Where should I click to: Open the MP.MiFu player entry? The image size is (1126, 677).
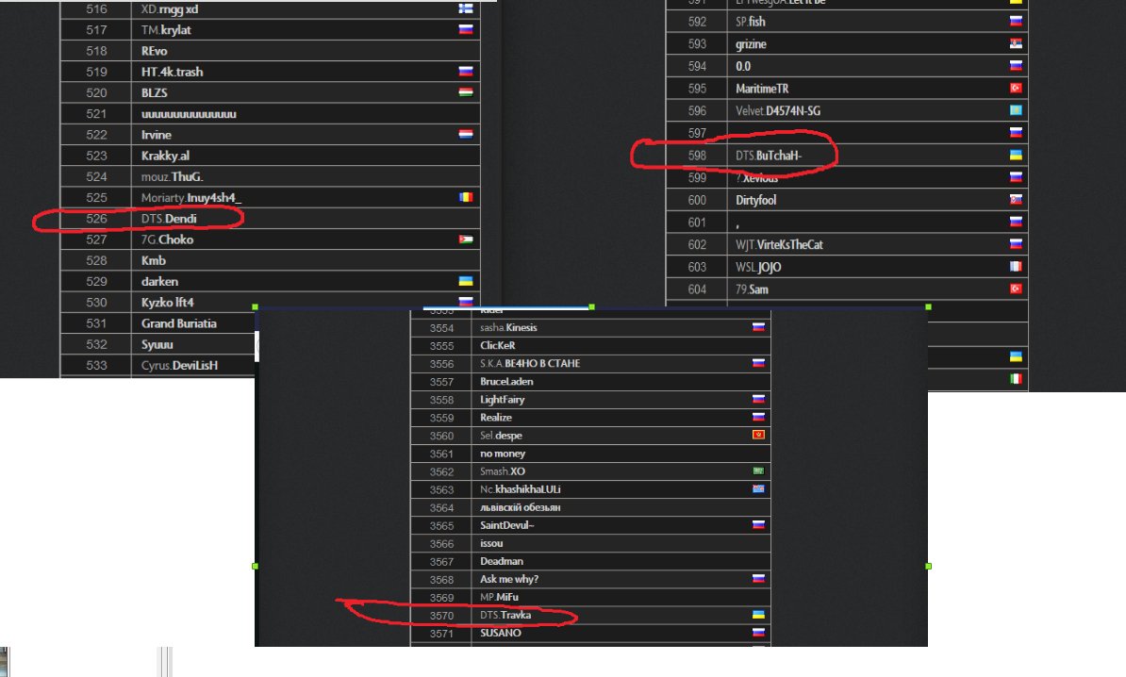pos(499,597)
